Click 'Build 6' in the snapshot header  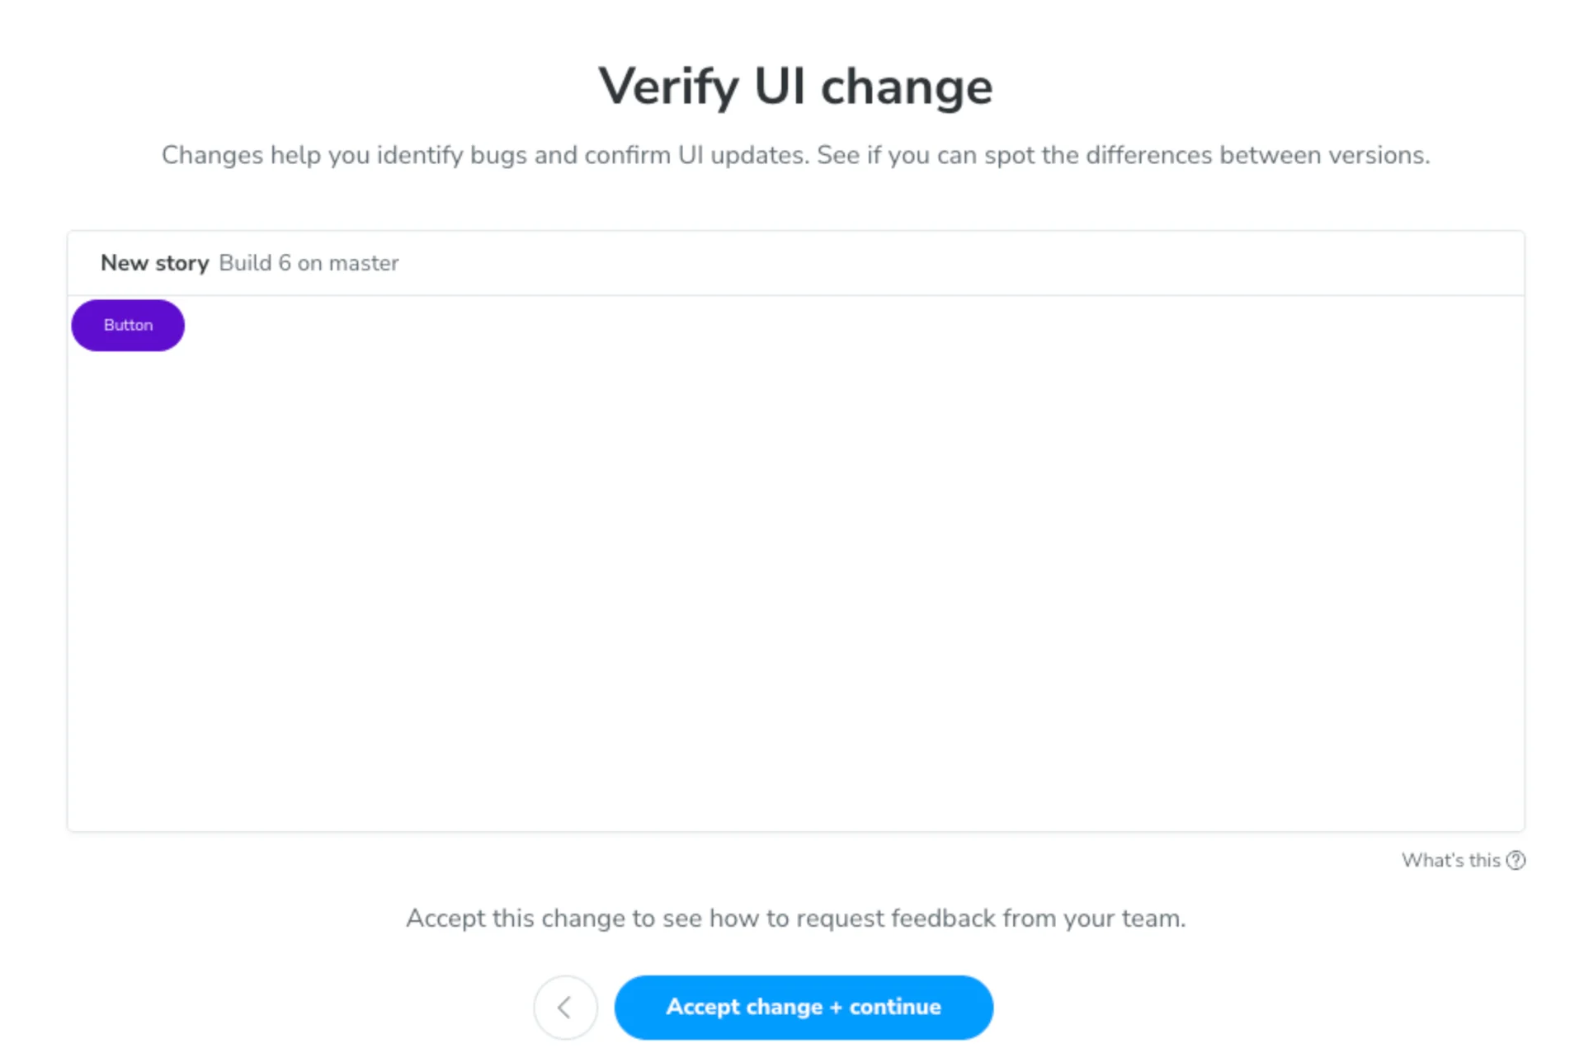point(254,263)
